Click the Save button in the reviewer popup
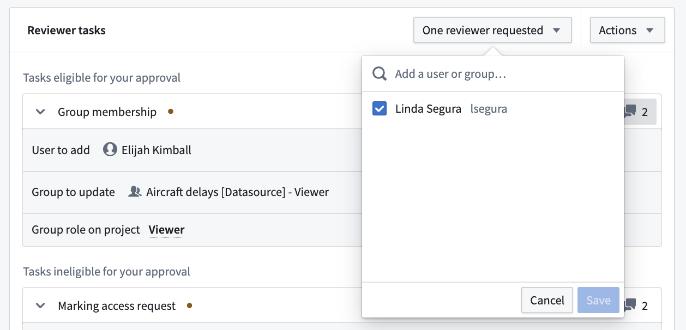This screenshot has height=330, width=686. [x=598, y=300]
